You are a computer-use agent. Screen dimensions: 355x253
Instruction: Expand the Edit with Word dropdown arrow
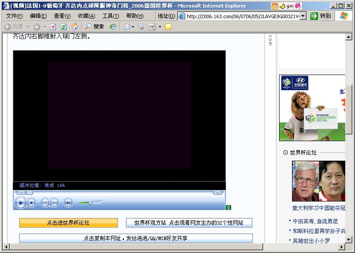pyautogui.click(x=160, y=27)
